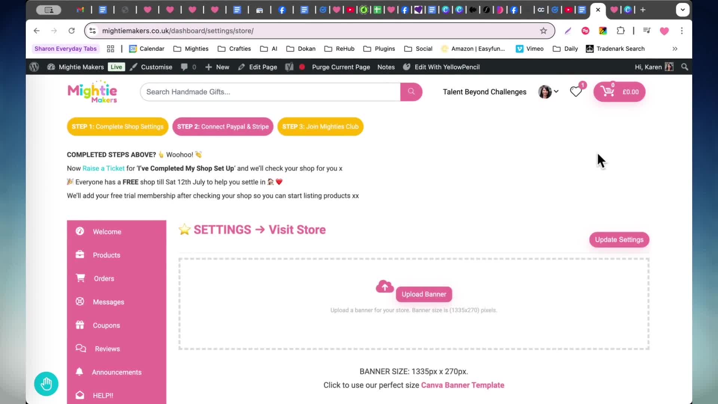Click the Update Settings button
Viewport: 718px width, 404px height.
click(x=619, y=240)
